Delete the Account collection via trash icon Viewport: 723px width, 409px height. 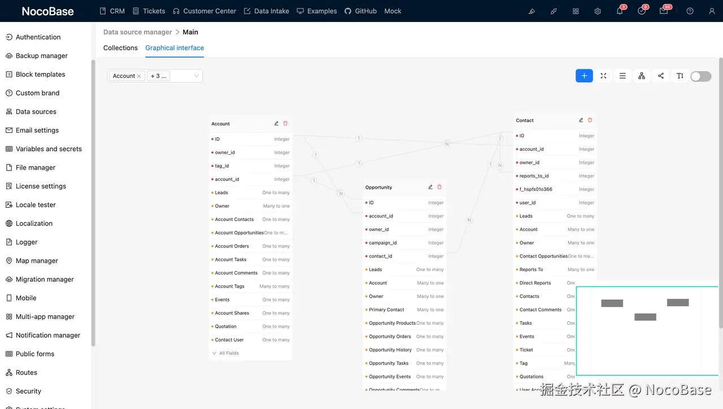point(285,123)
